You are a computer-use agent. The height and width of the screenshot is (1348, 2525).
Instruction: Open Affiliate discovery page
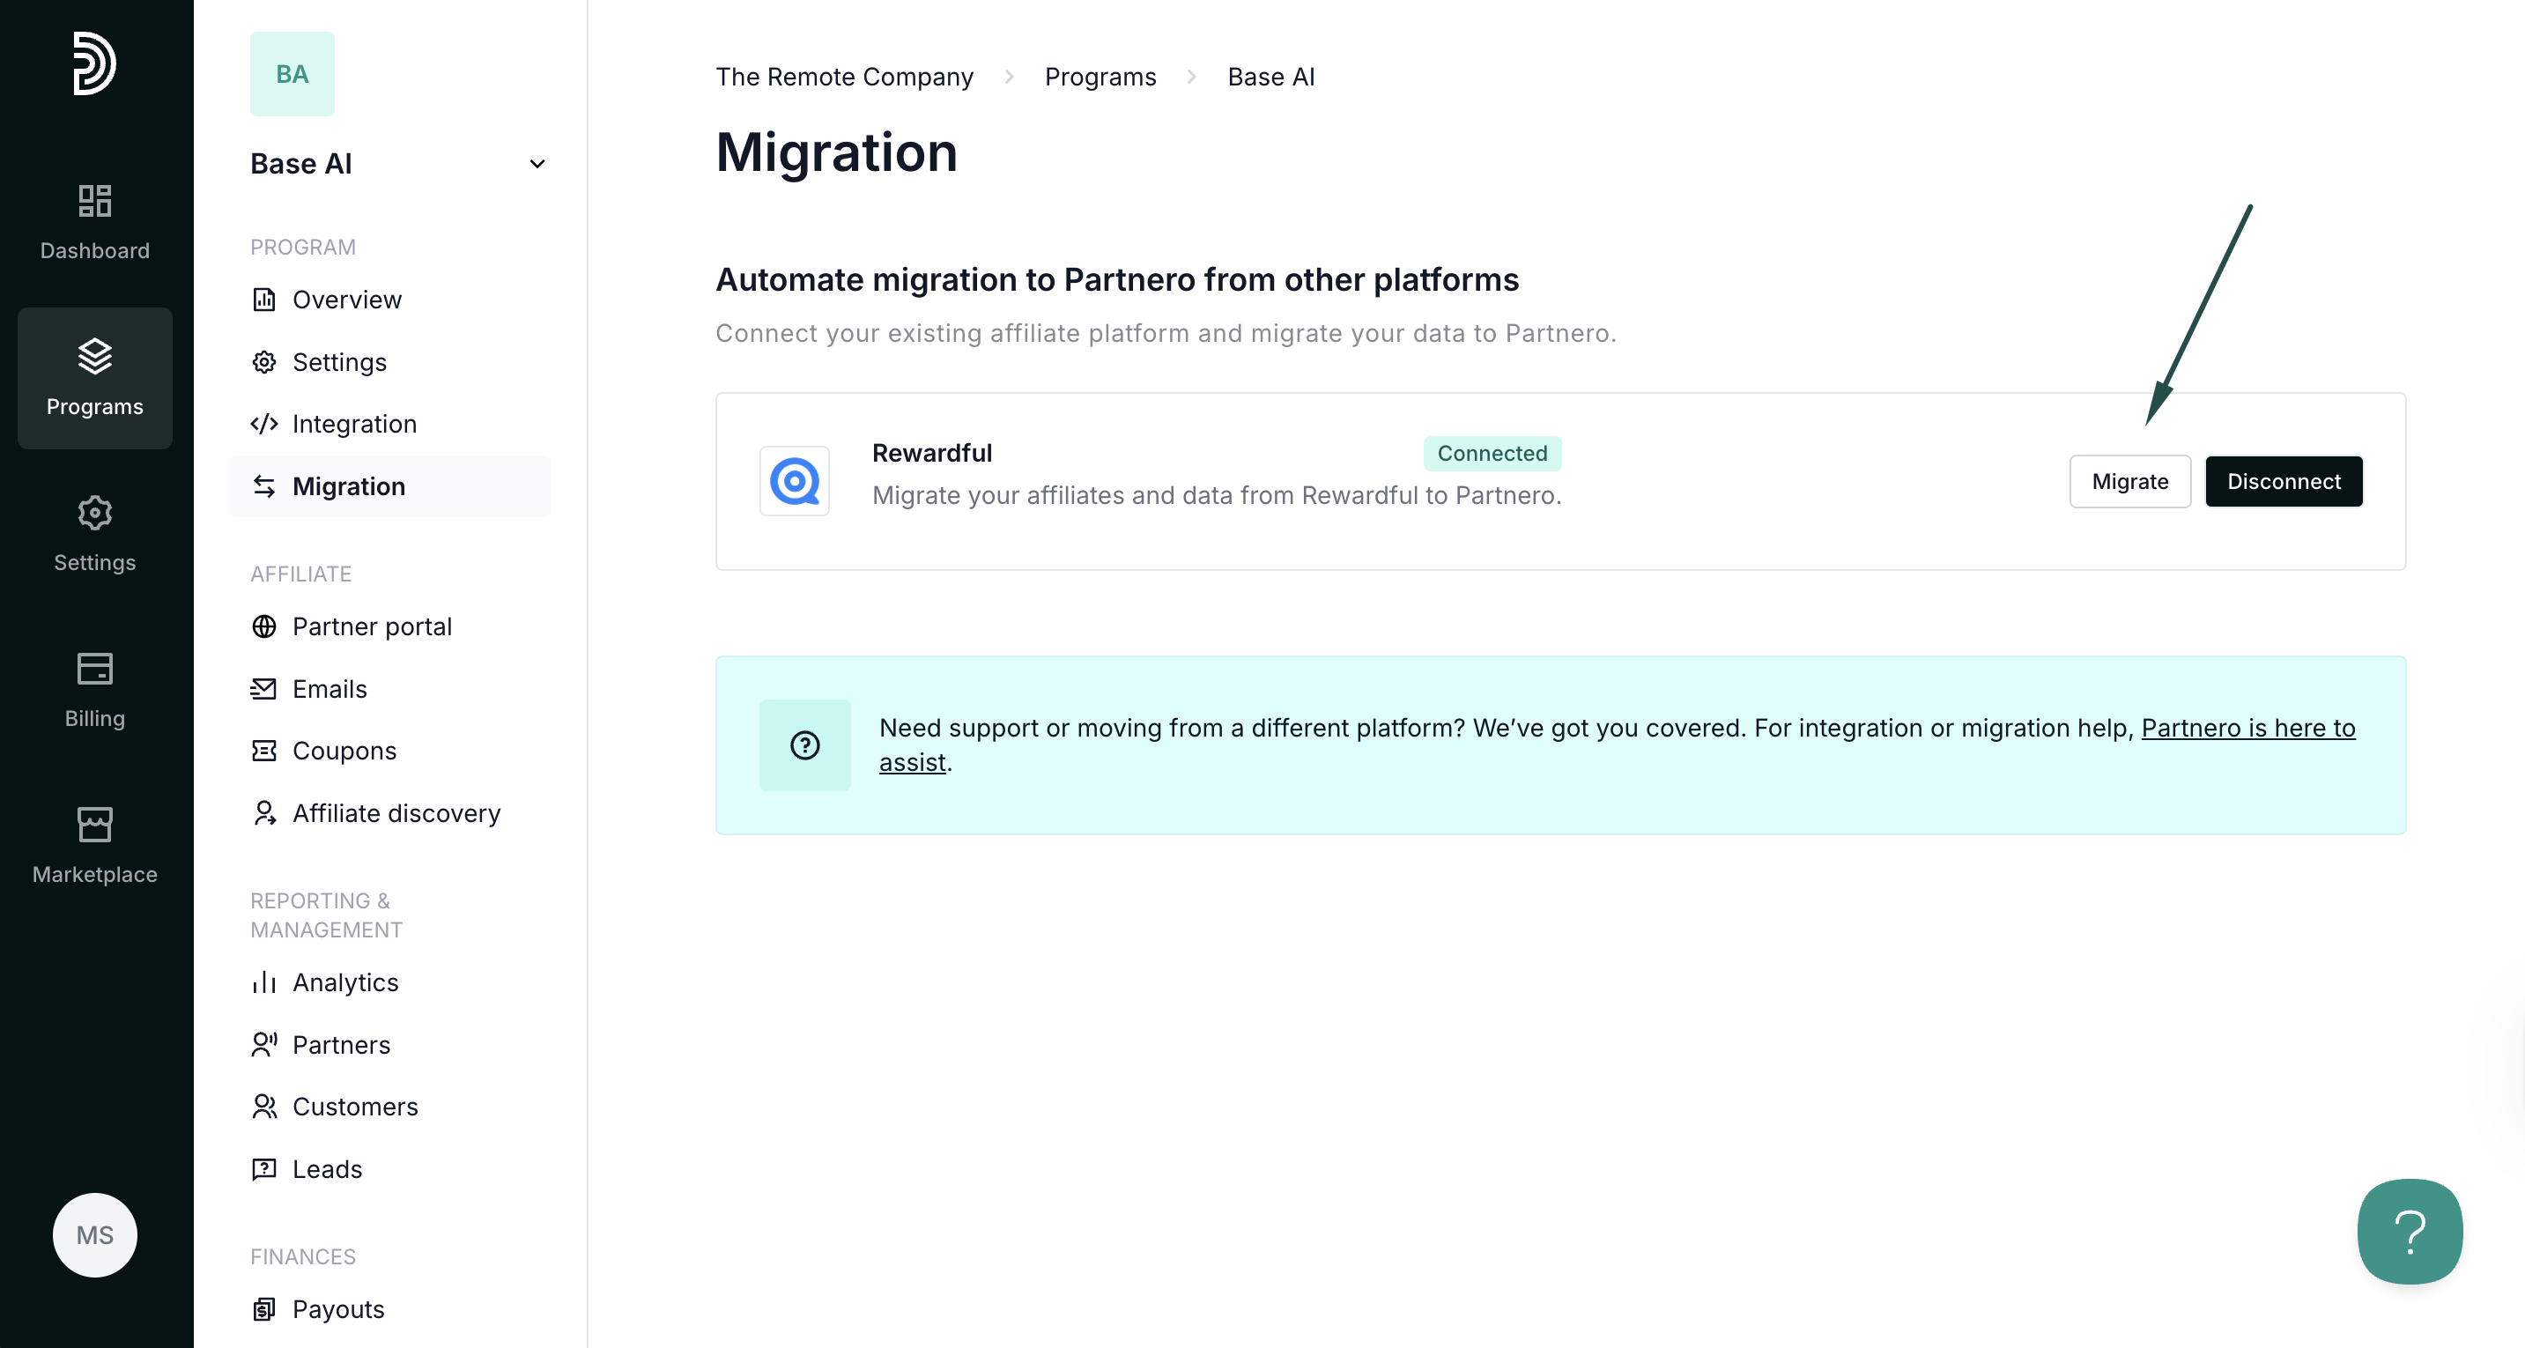396,814
